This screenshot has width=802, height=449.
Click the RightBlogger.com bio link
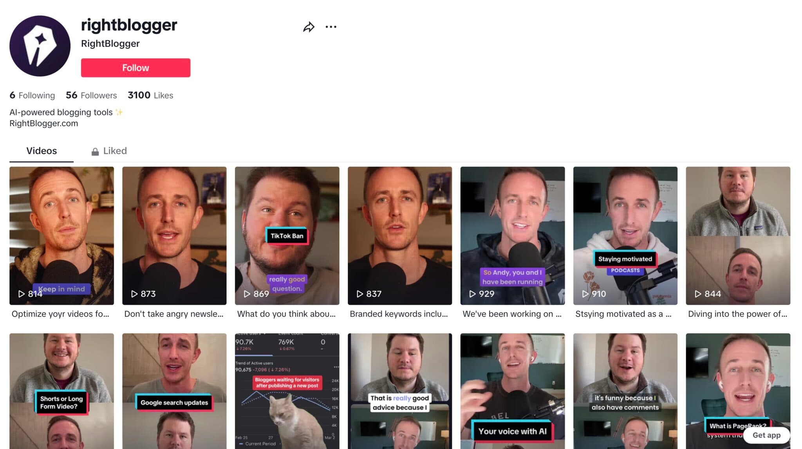coord(44,123)
